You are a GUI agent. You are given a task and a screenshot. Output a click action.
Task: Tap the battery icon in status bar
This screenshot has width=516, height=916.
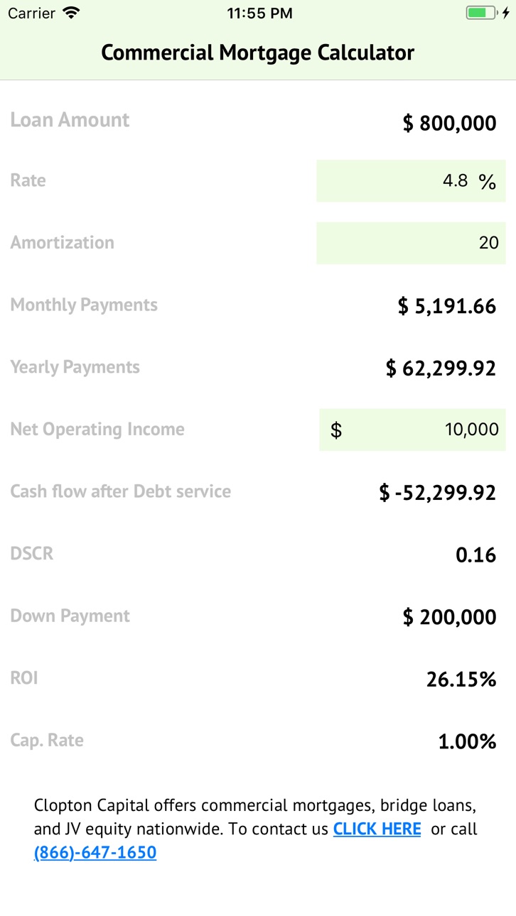click(481, 13)
